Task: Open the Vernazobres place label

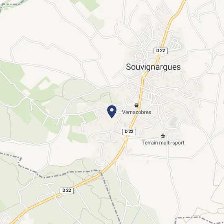Action: coord(136,112)
